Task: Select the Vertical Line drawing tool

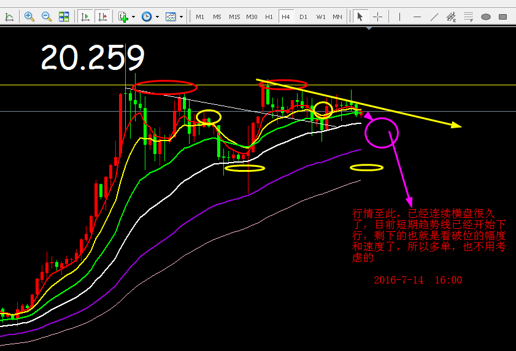Action: [x=399, y=17]
